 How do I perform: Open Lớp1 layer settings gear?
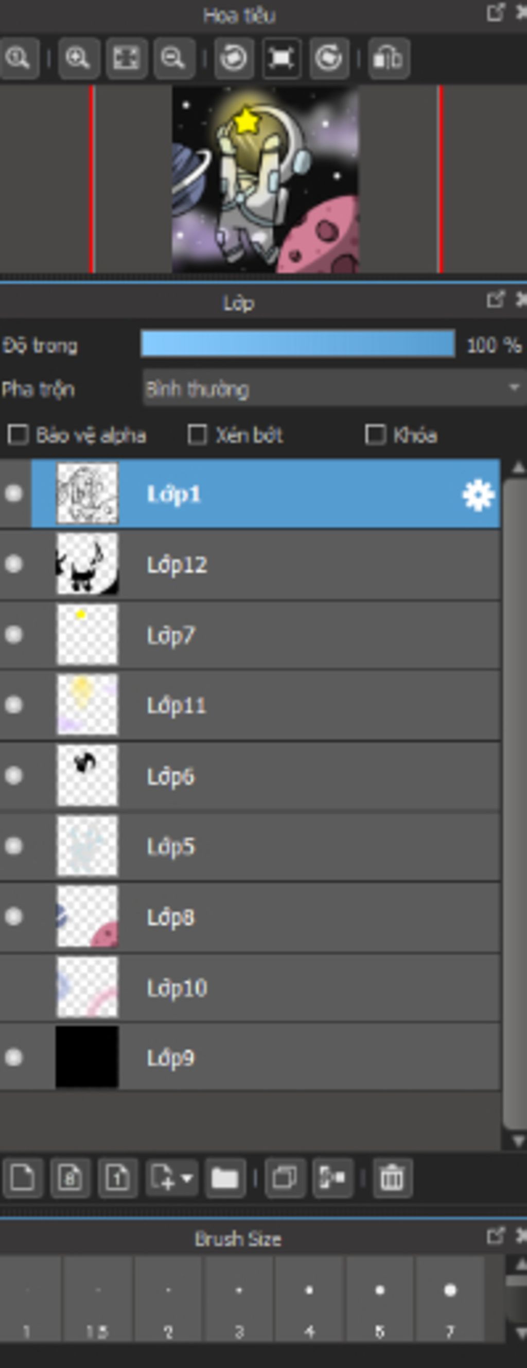pos(478,495)
